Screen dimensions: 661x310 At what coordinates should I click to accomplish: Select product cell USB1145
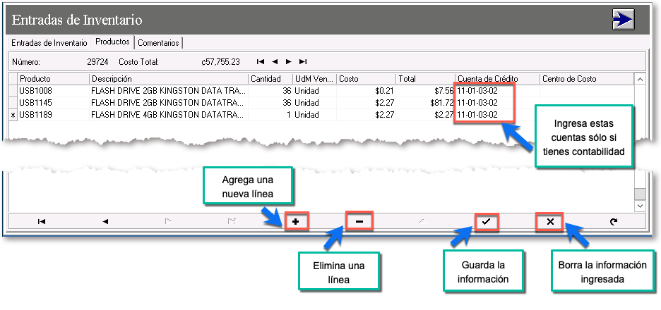[53, 103]
